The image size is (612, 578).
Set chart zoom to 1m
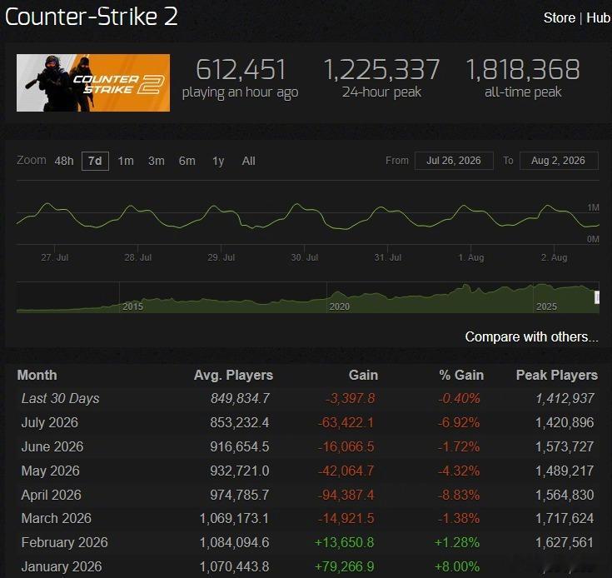126,161
